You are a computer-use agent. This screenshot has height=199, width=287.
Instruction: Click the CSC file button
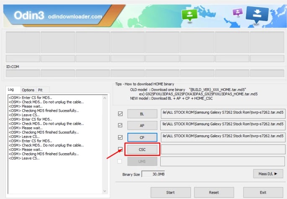pyautogui.click(x=142, y=149)
